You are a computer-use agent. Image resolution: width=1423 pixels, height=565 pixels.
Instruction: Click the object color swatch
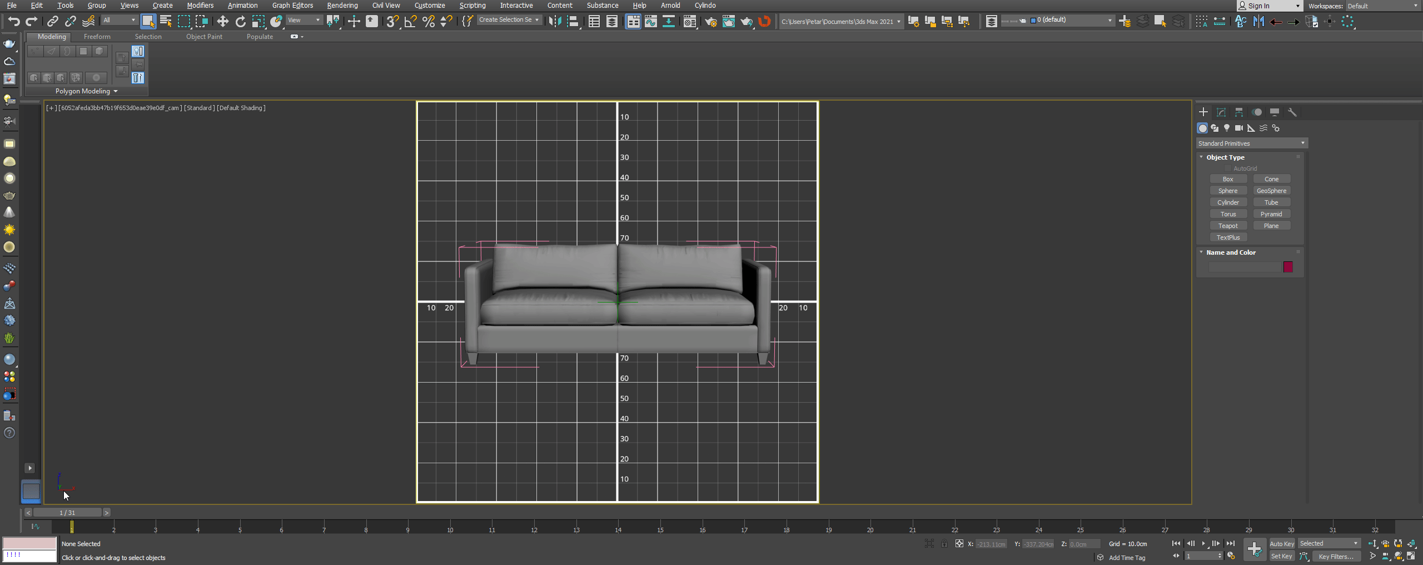click(x=1287, y=267)
